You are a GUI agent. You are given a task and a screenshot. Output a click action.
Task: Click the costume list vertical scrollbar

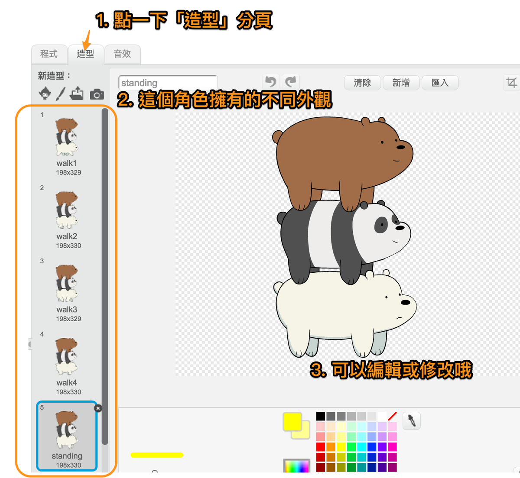click(x=105, y=276)
